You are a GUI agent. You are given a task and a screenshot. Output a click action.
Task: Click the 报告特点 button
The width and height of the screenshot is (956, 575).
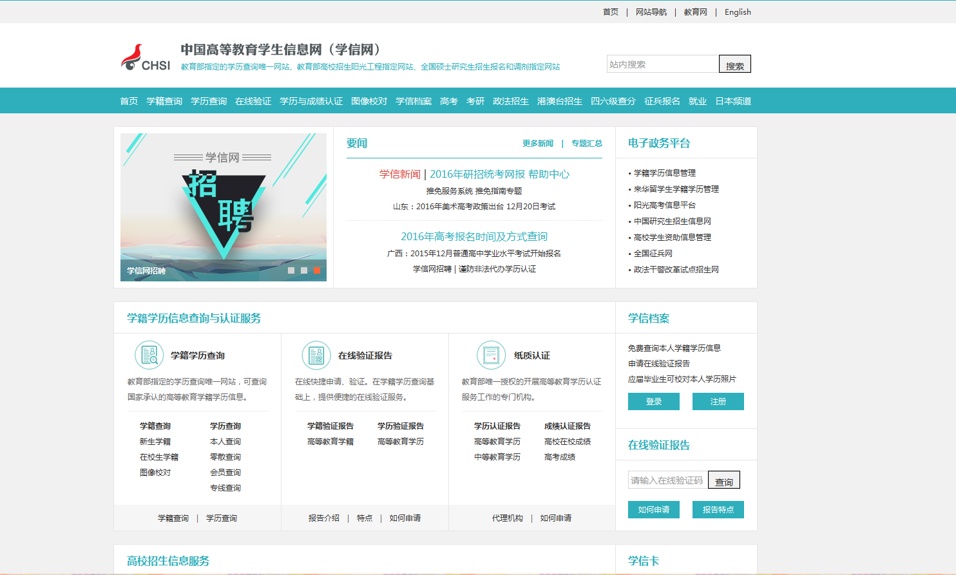tap(718, 509)
